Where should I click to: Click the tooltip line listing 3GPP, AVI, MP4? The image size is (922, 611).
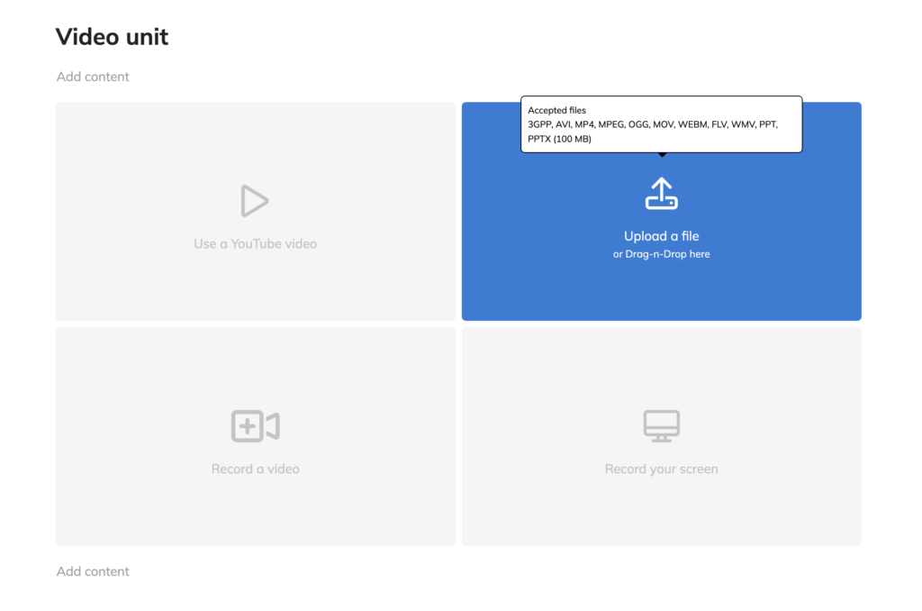[652, 124]
